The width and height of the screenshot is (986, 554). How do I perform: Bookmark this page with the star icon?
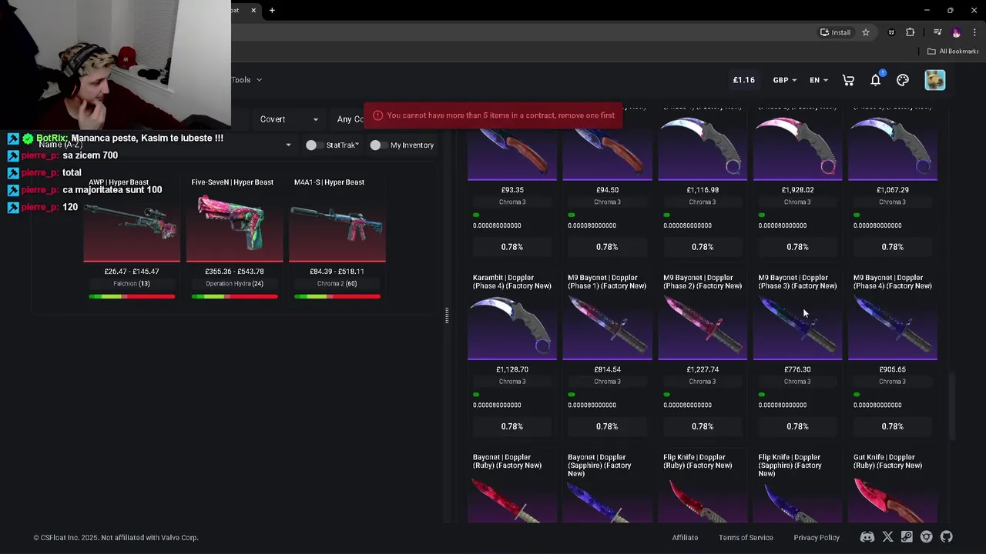click(x=866, y=32)
